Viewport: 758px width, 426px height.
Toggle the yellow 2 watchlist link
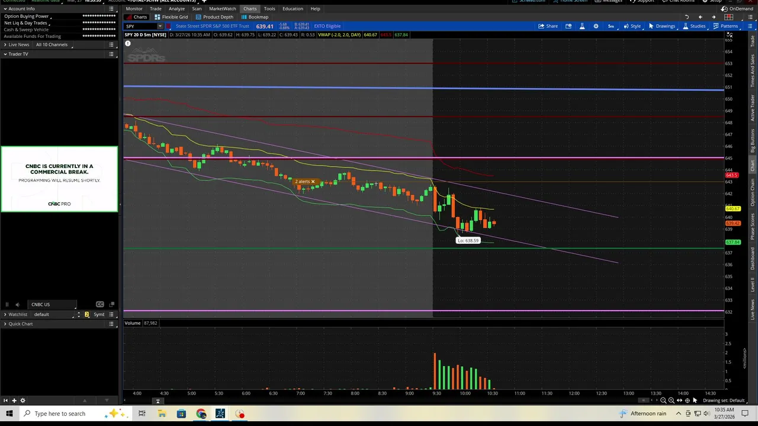click(x=86, y=315)
